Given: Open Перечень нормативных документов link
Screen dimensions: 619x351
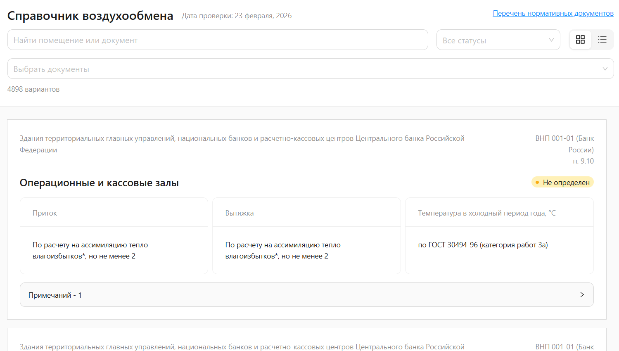Looking at the screenshot, I should pyautogui.click(x=553, y=13).
